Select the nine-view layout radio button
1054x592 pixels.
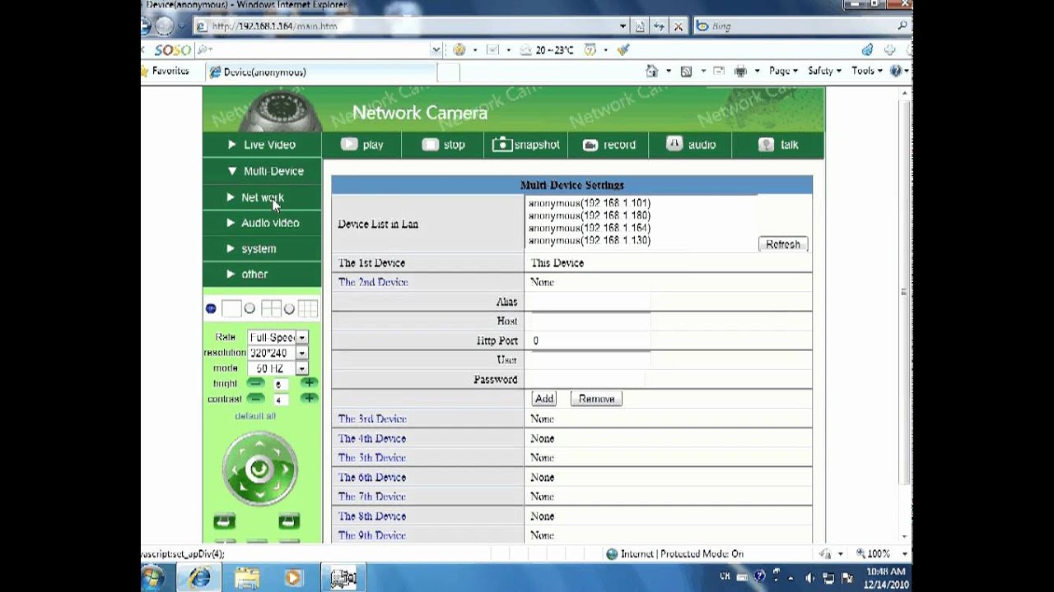[289, 309]
